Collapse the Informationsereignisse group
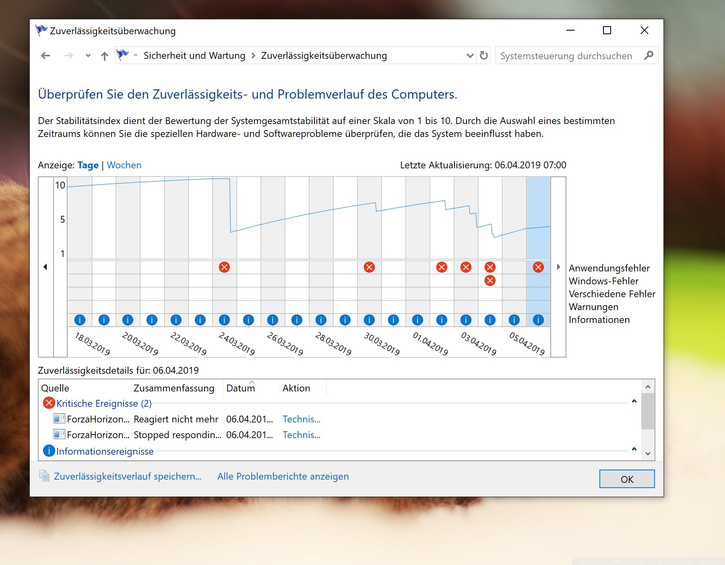This screenshot has height=565, width=725. click(x=634, y=449)
